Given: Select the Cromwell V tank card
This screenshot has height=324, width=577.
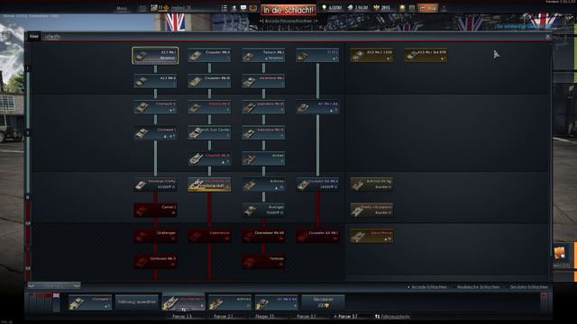Looking at the screenshot, I should (x=155, y=107).
